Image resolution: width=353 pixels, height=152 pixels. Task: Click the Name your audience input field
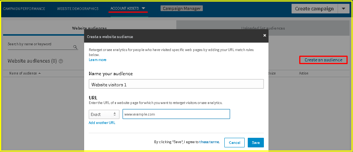tap(176, 84)
